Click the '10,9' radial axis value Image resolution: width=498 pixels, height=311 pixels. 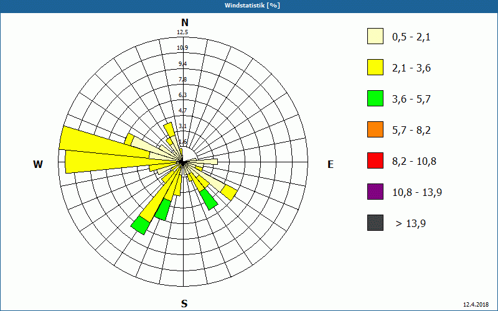coord(182,48)
